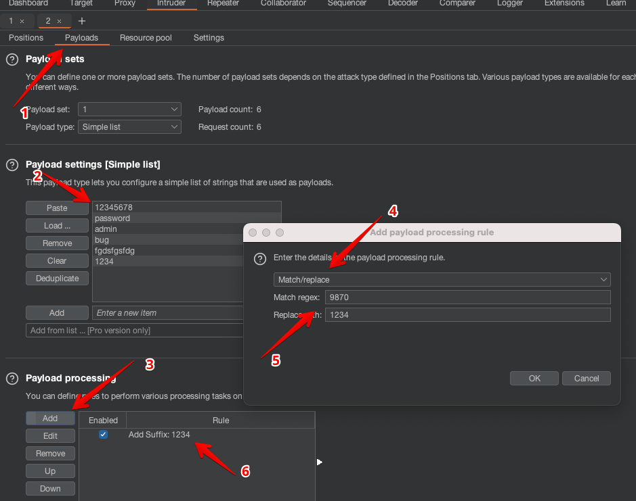Close Intruder tab 1 with x
The width and height of the screenshot is (636, 501).
tap(22, 21)
